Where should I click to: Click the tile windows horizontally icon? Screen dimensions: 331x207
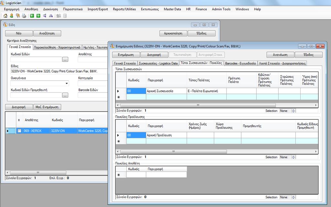click(x=45, y=16)
